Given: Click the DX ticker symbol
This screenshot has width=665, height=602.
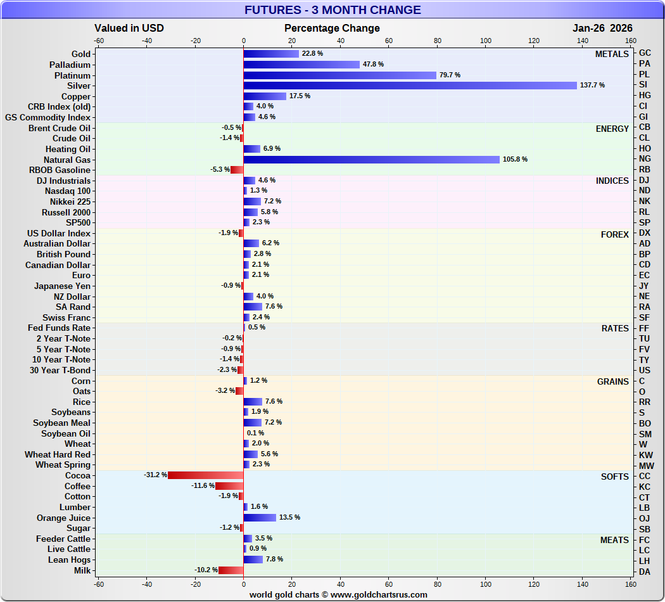Looking at the screenshot, I should pyautogui.click(x=644, y=233).
